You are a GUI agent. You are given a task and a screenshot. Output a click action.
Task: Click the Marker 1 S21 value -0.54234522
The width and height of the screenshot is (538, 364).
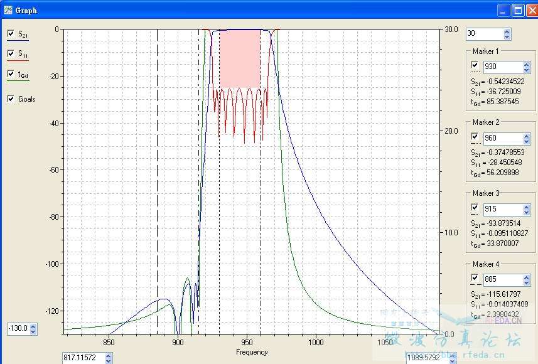506,82
